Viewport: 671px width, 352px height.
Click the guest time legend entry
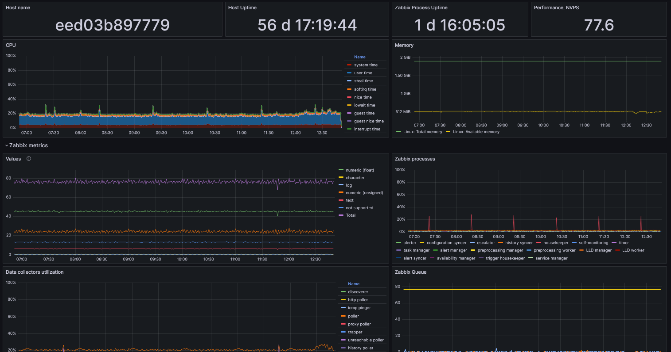coord(364,113)
